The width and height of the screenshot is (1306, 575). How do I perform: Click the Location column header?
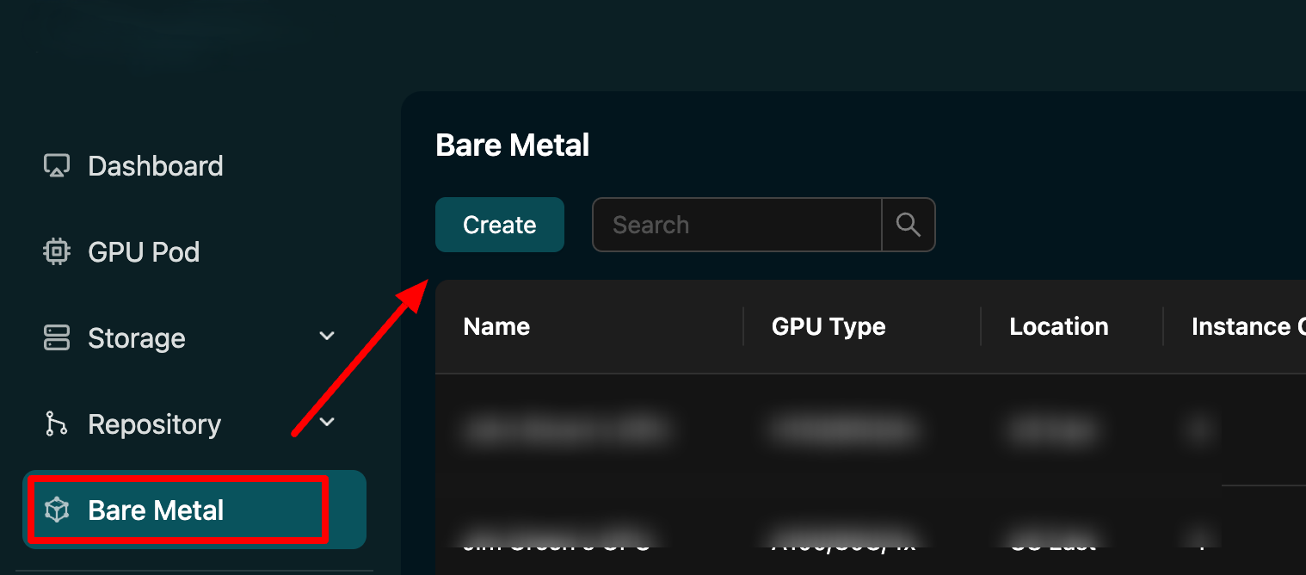click(x=1058, y=326)
